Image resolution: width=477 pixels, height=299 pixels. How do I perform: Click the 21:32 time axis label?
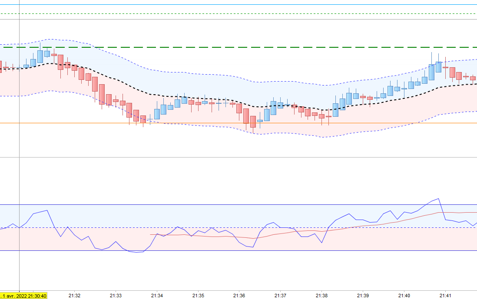click(74, 296)
